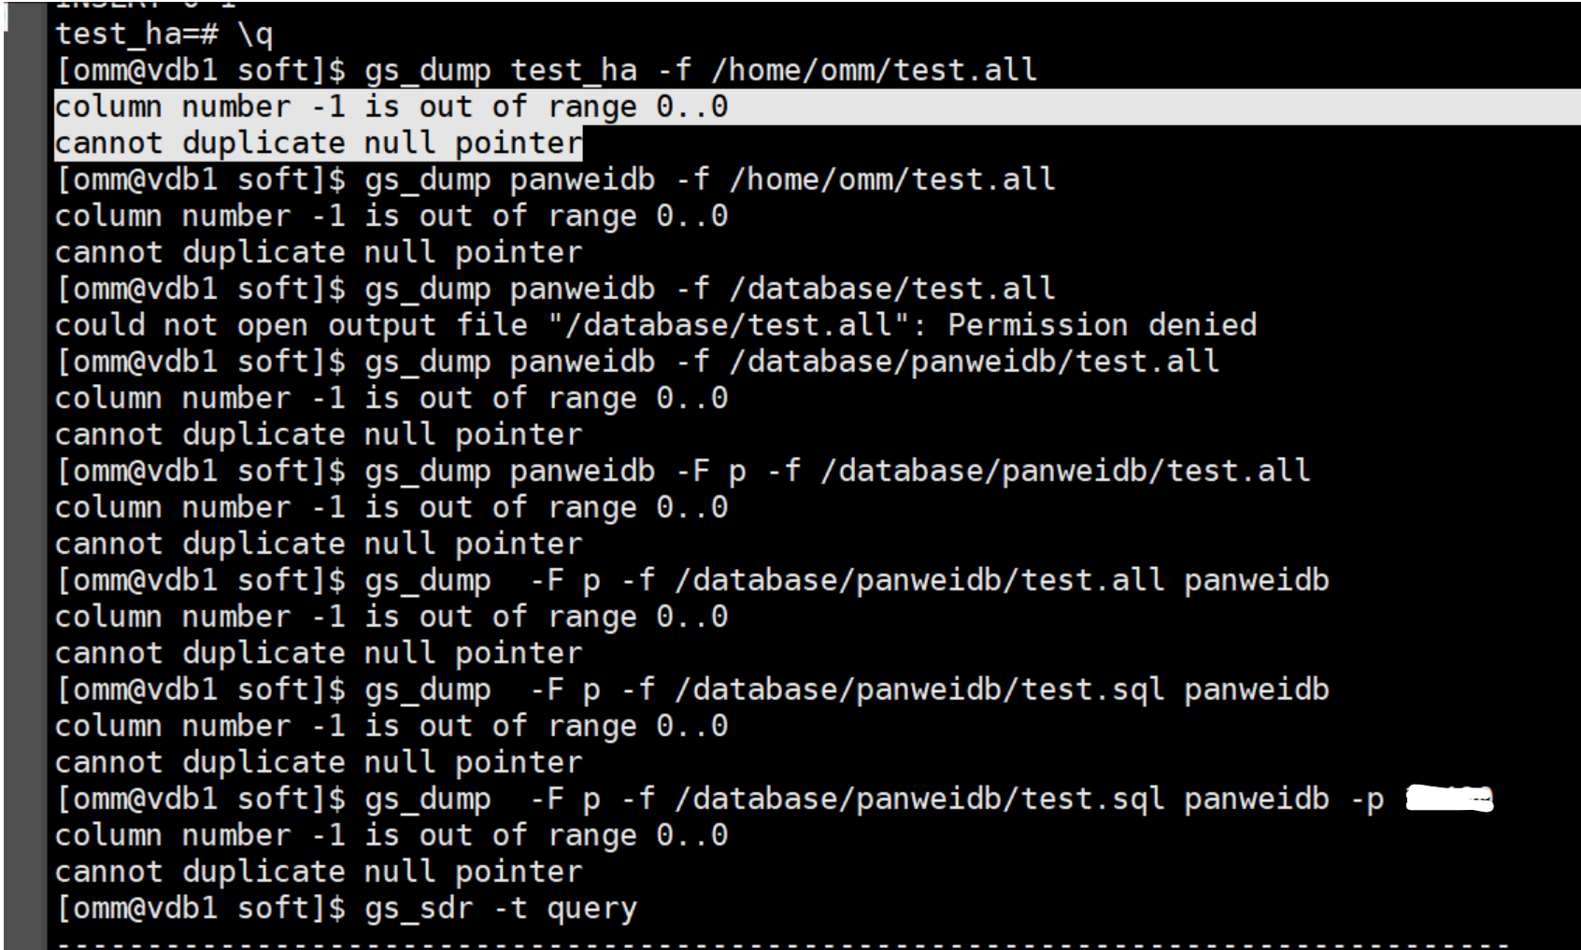Click the white redacted port value
This screenshot has height=950, width=1581.
[x=1449, y=800]
